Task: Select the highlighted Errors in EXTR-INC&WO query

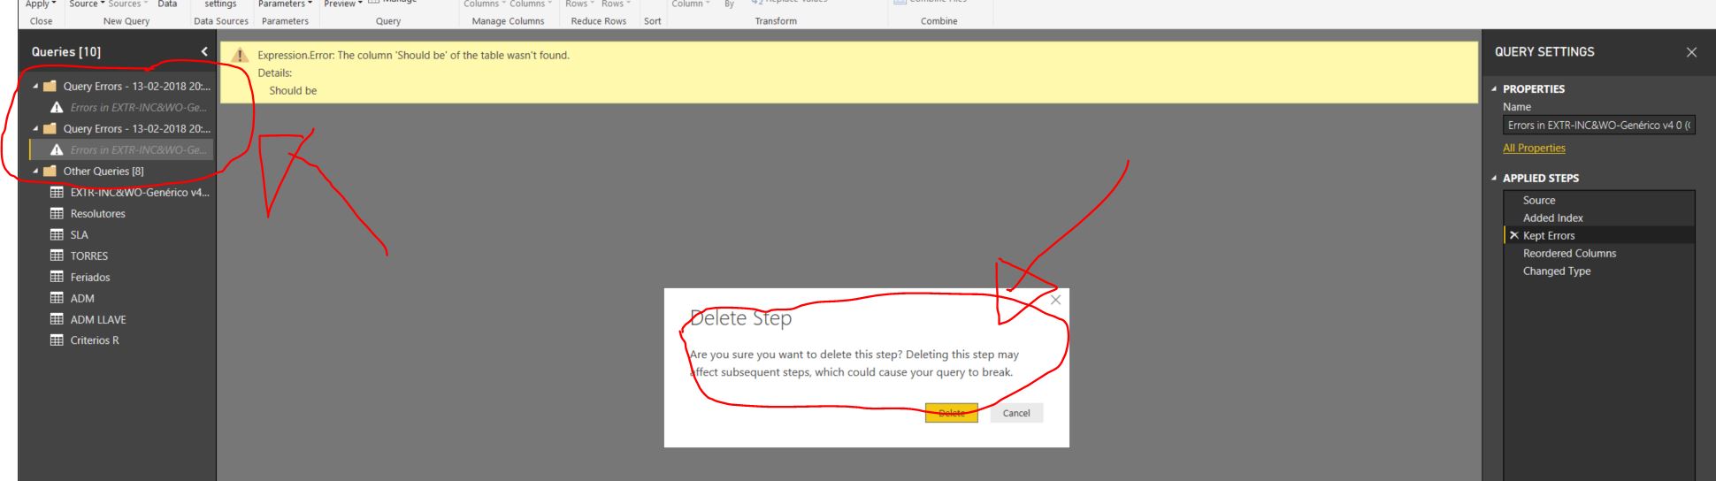Action: 122,150
